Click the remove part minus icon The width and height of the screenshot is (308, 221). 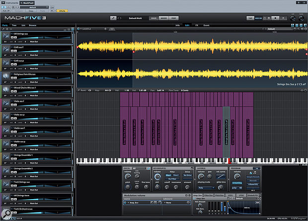(11, 29)
